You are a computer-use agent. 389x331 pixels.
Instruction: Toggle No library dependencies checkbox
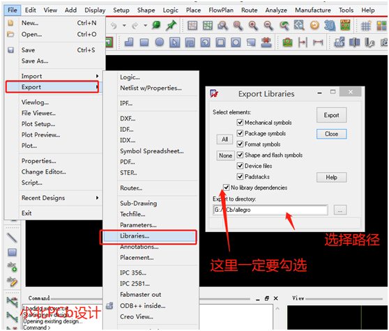(226, 187)
